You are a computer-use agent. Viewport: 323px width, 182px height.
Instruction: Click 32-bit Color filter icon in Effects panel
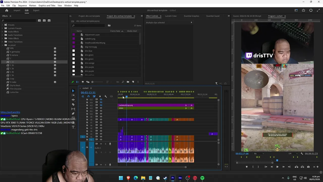pos(44,20)
